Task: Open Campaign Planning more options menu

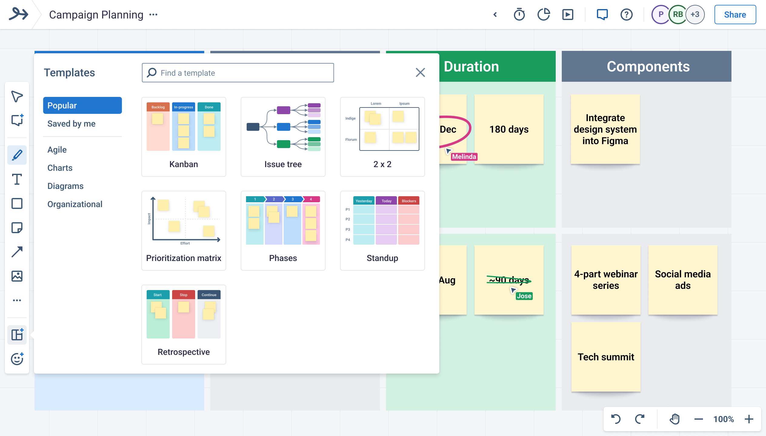Action: 153,15
